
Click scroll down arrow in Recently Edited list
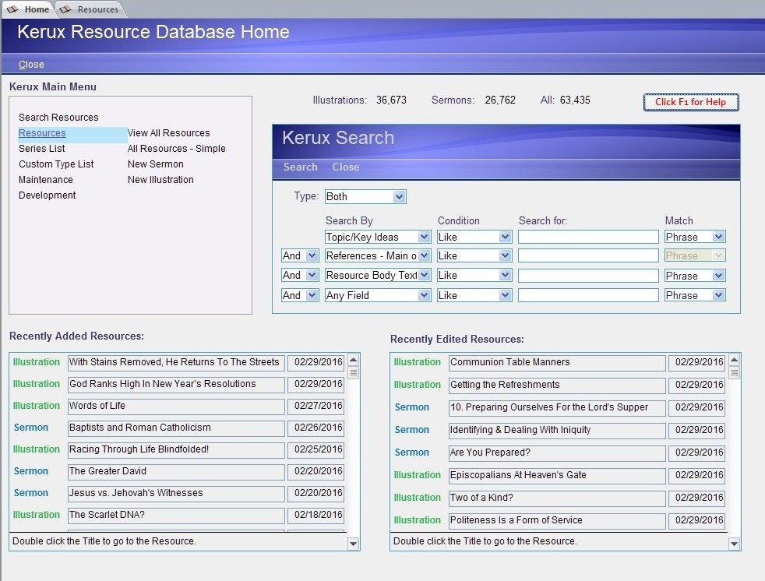[735, 544]
